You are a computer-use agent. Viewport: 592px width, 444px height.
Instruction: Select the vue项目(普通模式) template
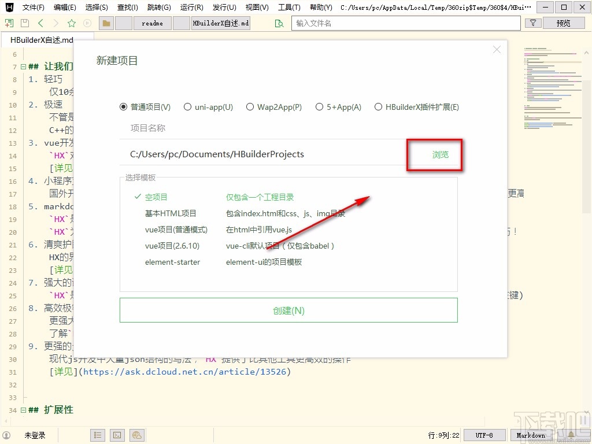[x=176, y=230]
